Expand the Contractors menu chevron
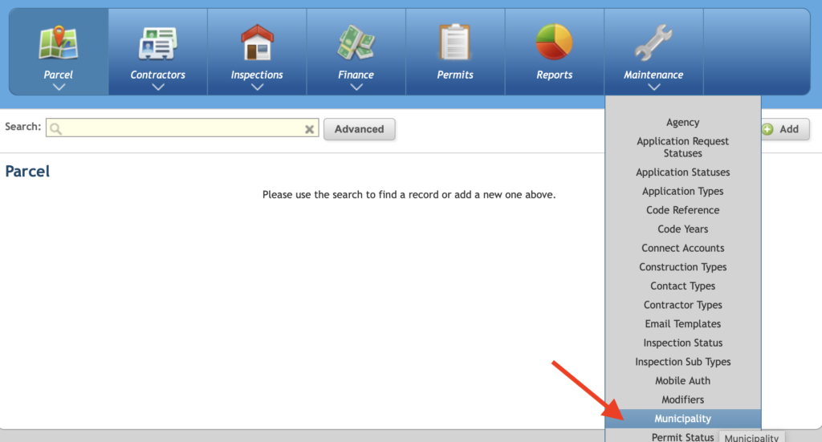The image size is (822, 442). pyautogui.click(x=158, y=87)
